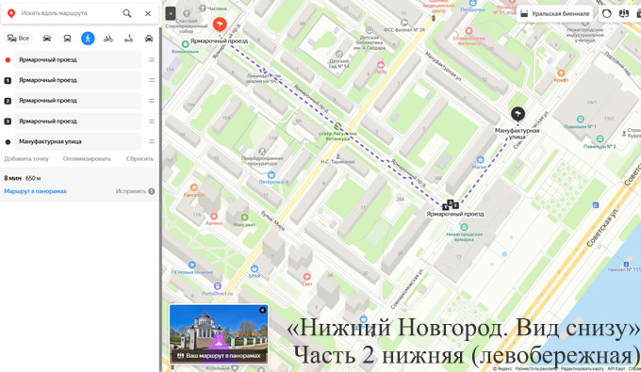Select the "Все" transport modes tab
Viewport: 641px width, 372px height.
point(19,39)
